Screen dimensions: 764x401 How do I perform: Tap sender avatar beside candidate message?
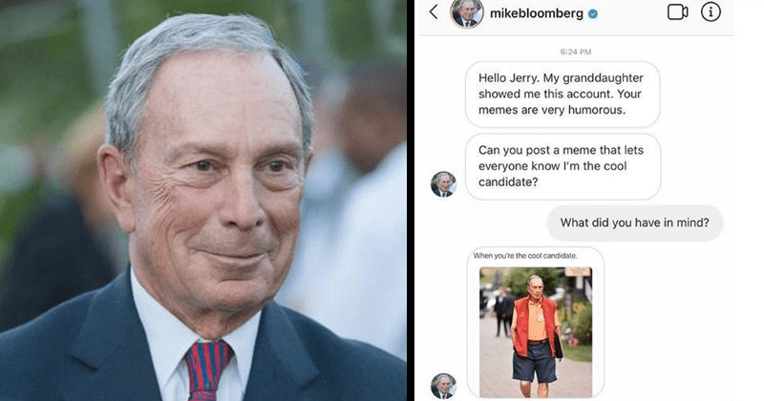click(x=443, y=184)
